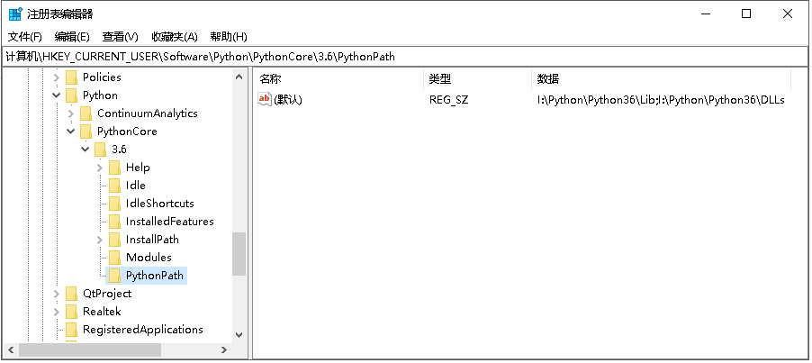Click the 数据 column header
Image resolution: width=812 pixels, height=363 pixels.
(x=547, y=79)
